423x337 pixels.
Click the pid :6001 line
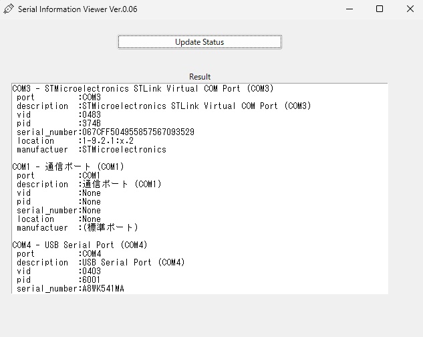[59, 279]
